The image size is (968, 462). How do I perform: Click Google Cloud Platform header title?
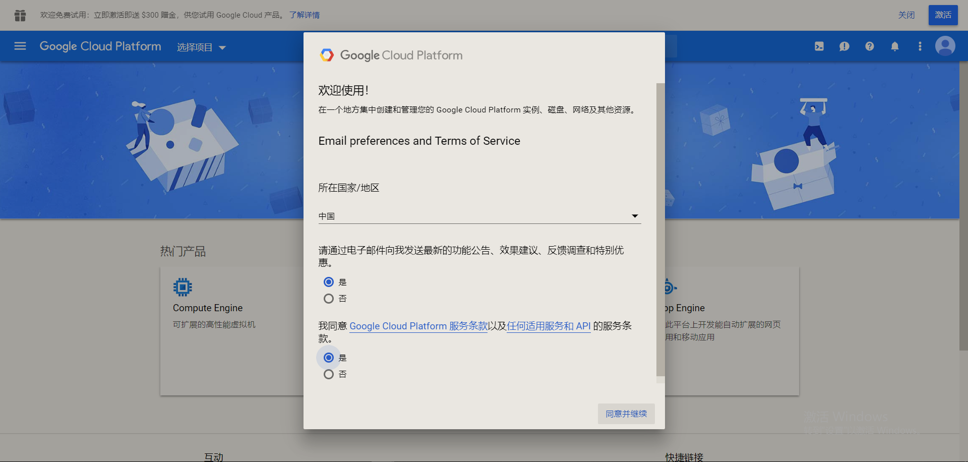pyautogui.click(x=100, y=46)
